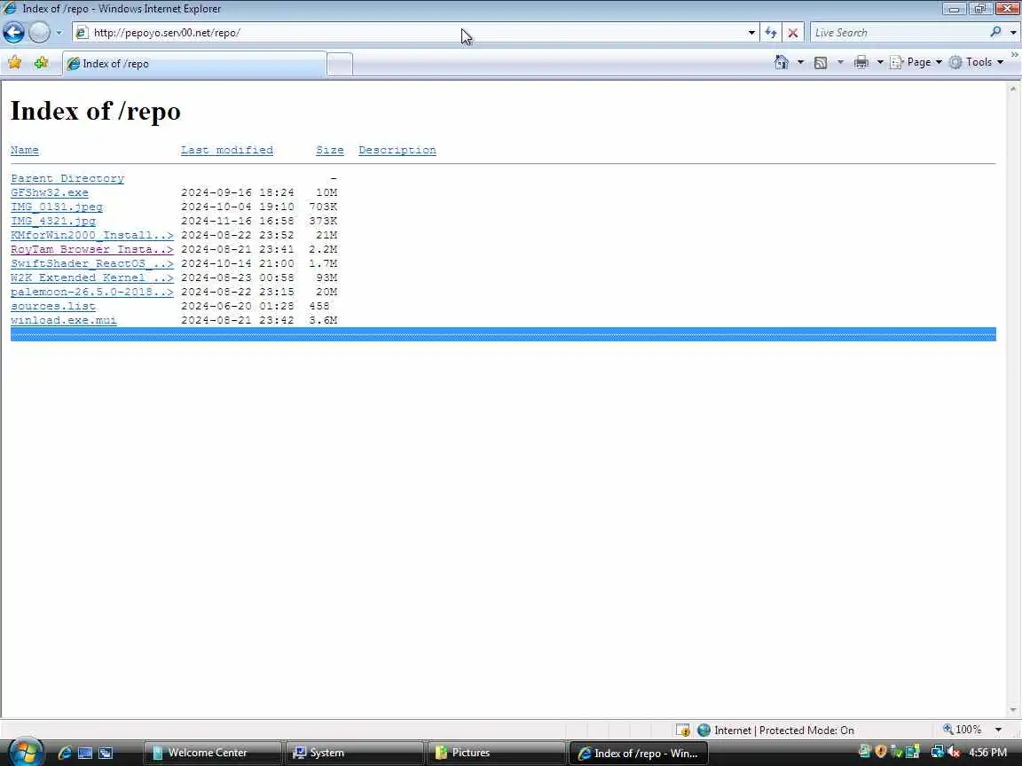Open a new blank tab
Viewport: 1022px width, 766px height.
(340, 65)
